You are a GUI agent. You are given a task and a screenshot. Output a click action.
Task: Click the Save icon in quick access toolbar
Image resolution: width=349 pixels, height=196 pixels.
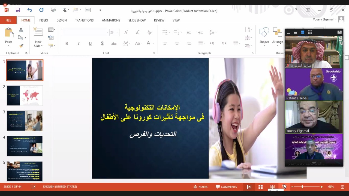[18, 10]
